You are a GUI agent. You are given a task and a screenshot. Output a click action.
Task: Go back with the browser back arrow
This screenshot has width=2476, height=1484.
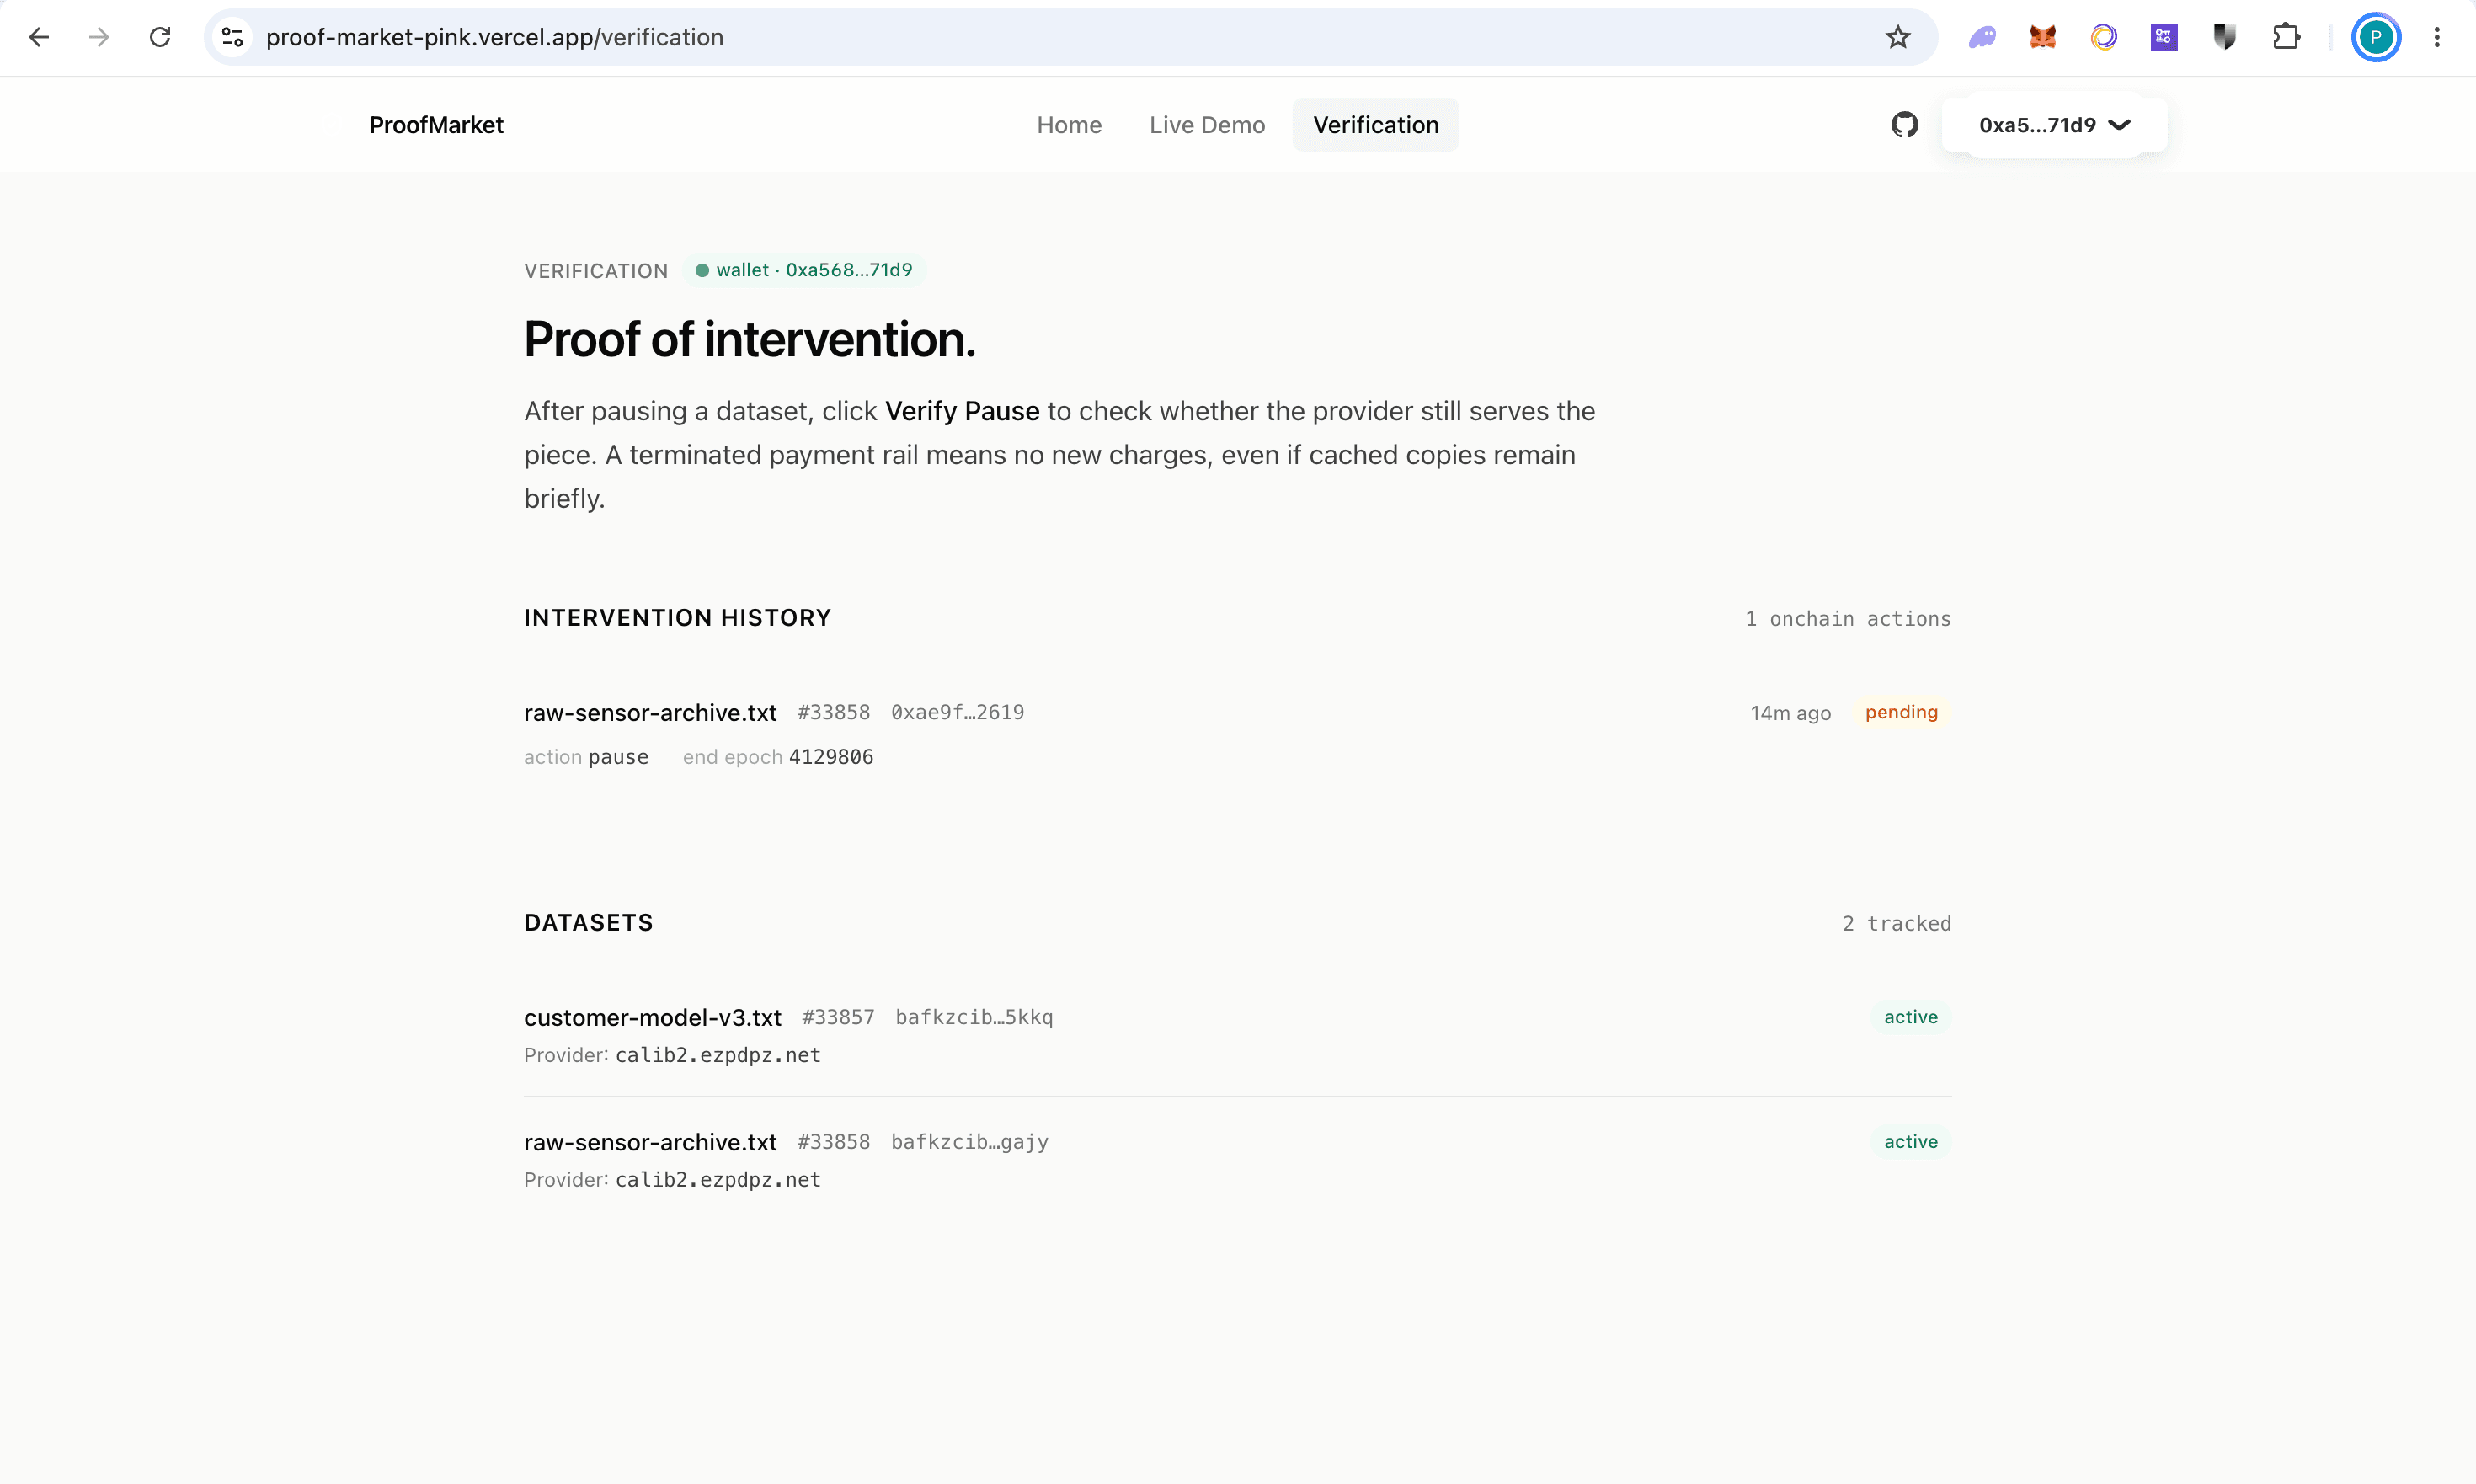[39, 37]
